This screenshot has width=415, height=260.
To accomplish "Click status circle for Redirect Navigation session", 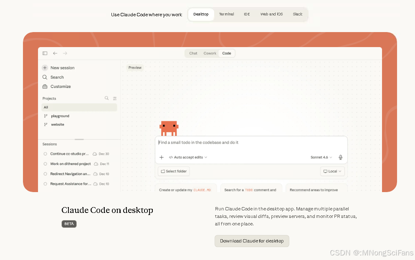I will [x=45, y=174].
